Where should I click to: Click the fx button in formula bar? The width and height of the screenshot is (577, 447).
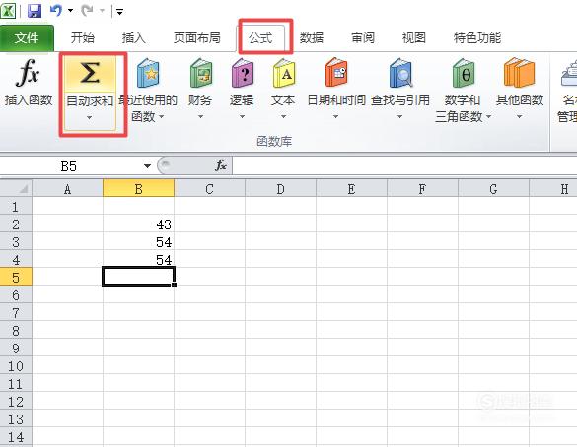(x=221, y=165)
